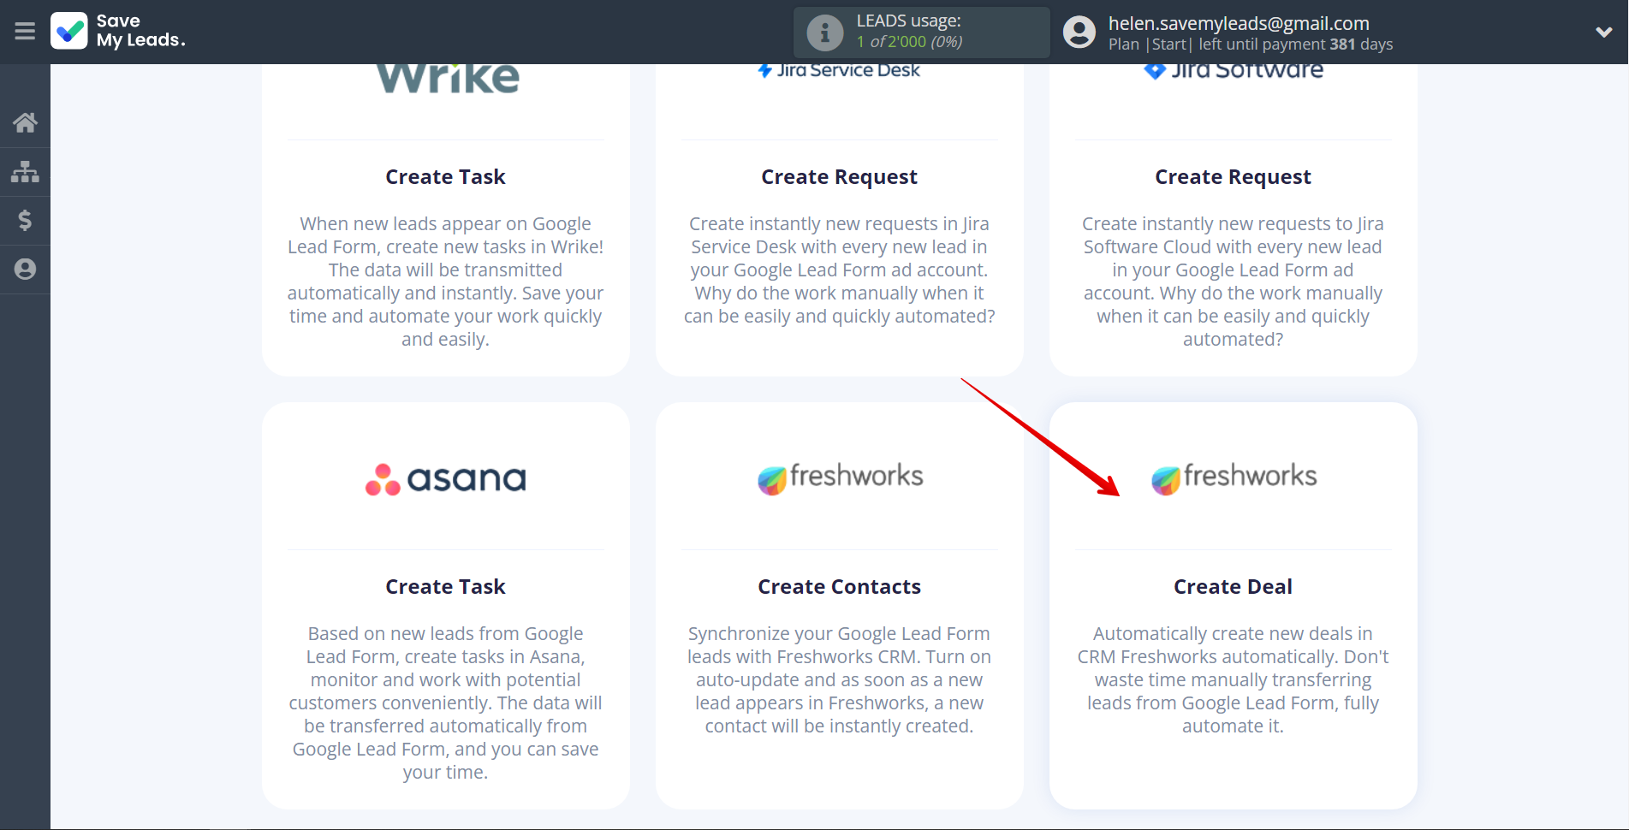Viewport: 1629px width, 830px height.
Task: Select Jira Software Create Request heading
Action: (x=1233, y=177)
